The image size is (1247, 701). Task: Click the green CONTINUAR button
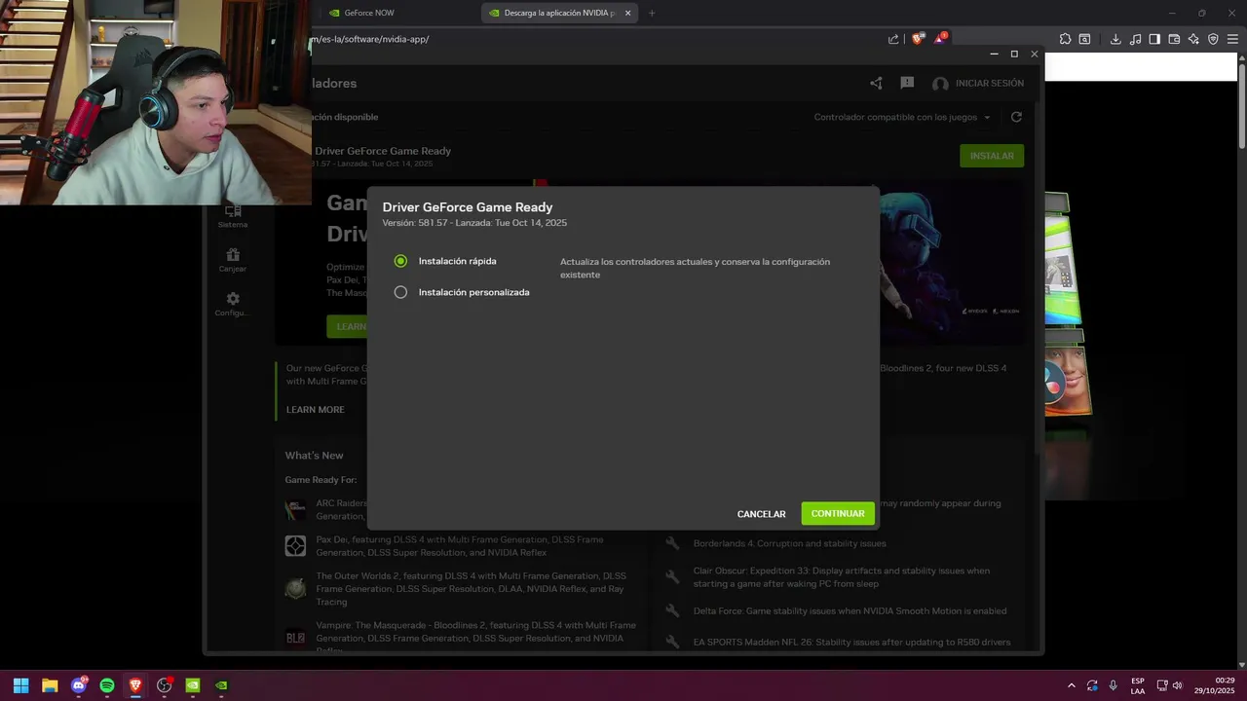[x=838, y=514]
